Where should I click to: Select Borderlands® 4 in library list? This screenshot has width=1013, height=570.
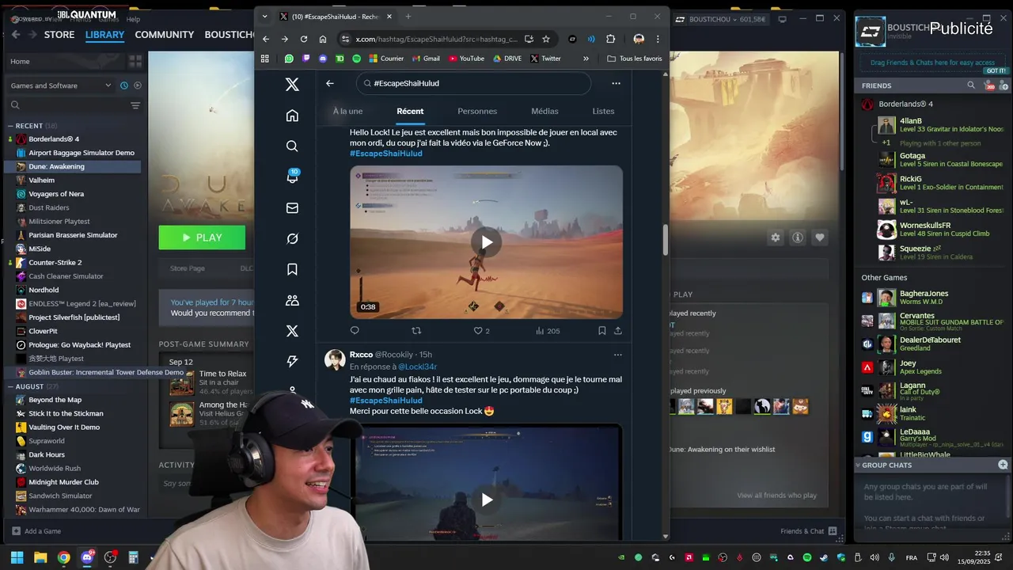tap(54, 139)
